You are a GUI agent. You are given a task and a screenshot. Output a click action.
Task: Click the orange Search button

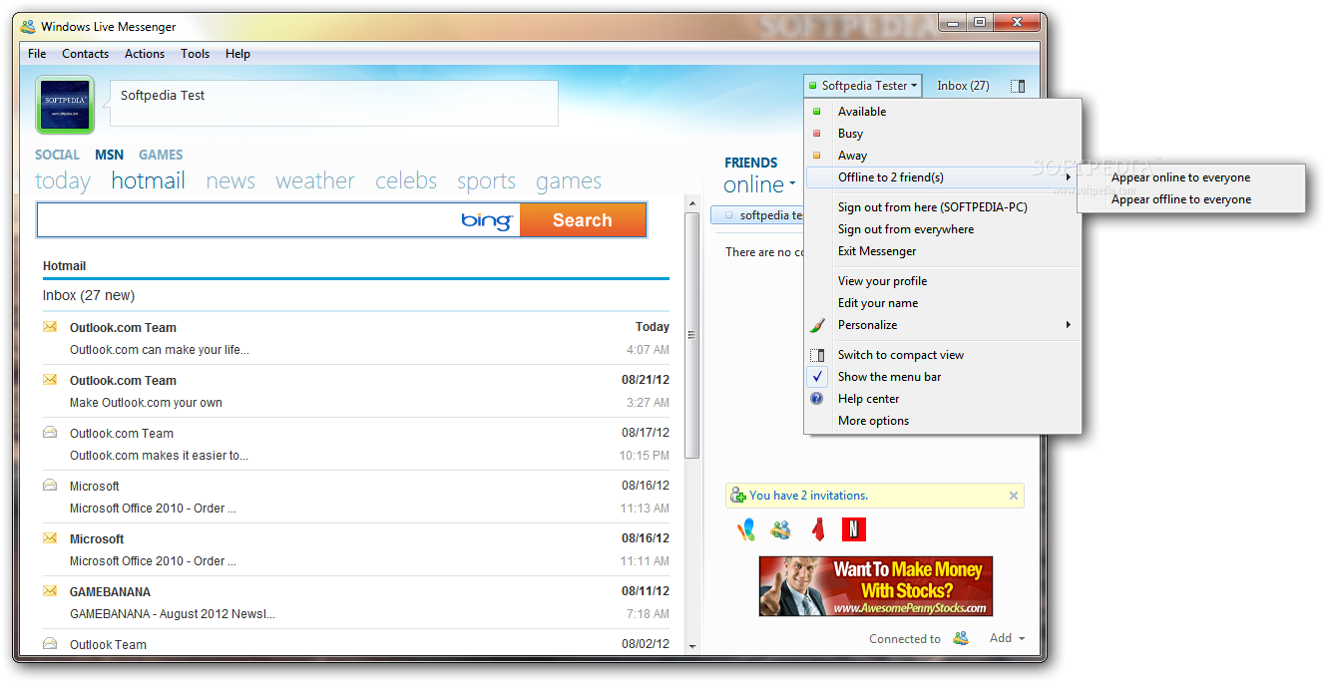pyautogui.click(x=583, y=220)
